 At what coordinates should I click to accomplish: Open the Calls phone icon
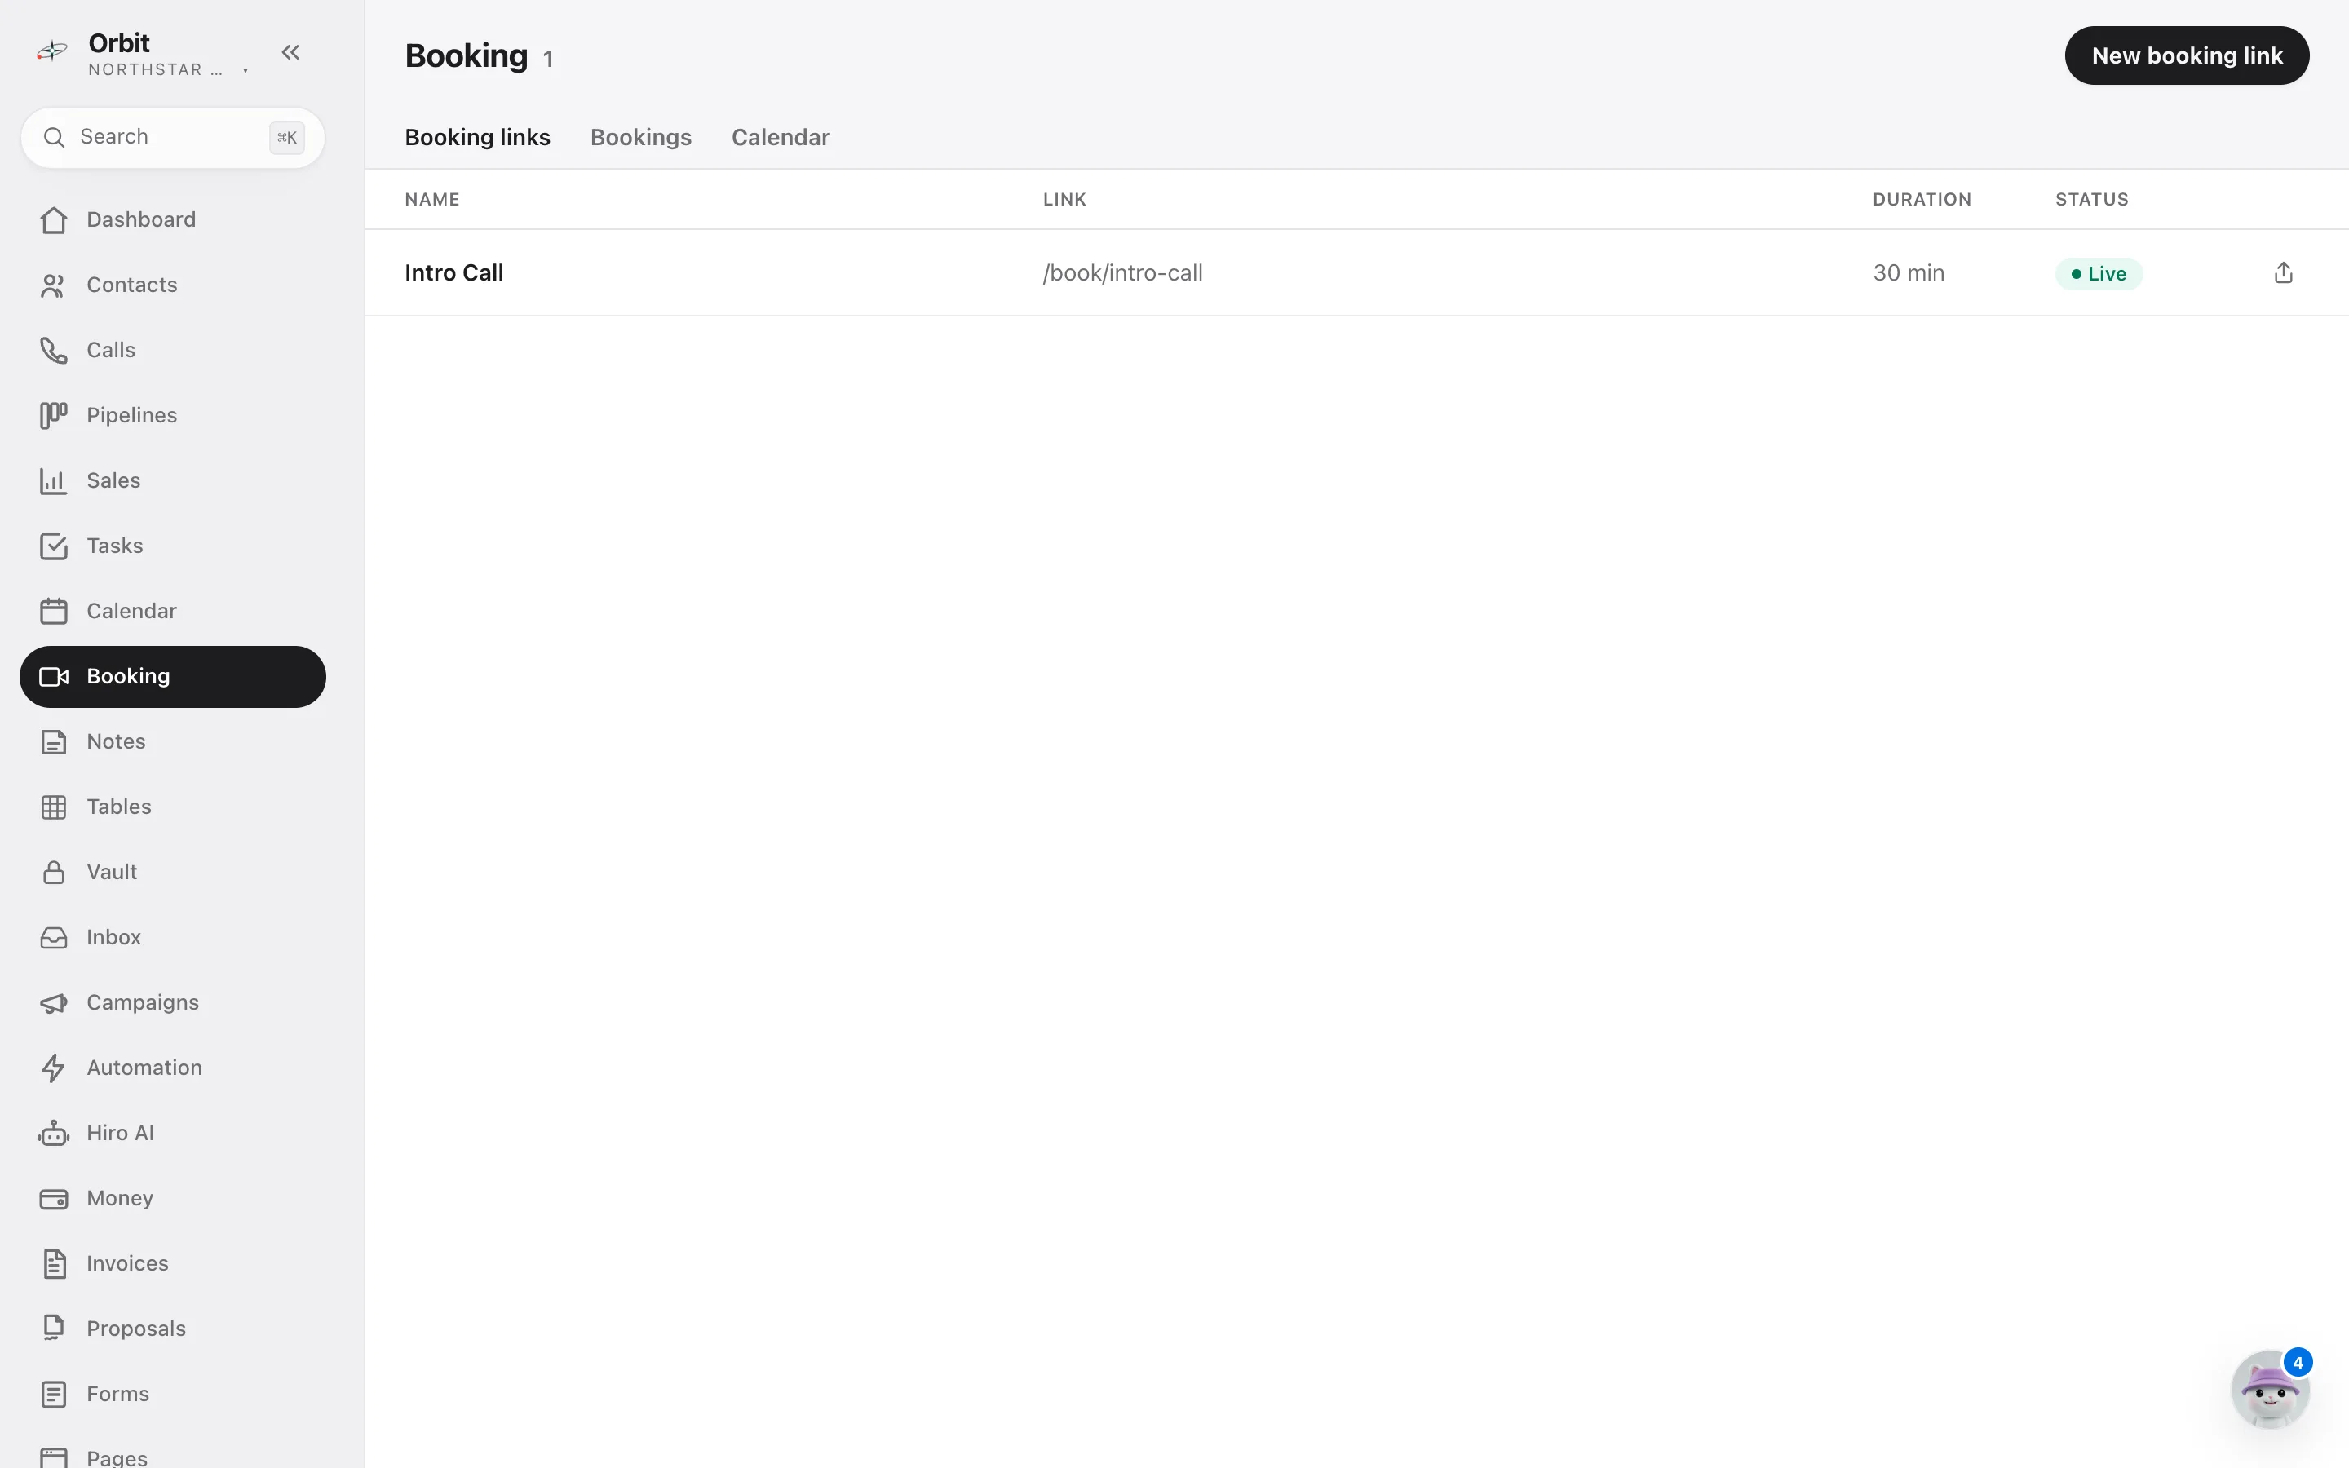[x=53, y=351]
